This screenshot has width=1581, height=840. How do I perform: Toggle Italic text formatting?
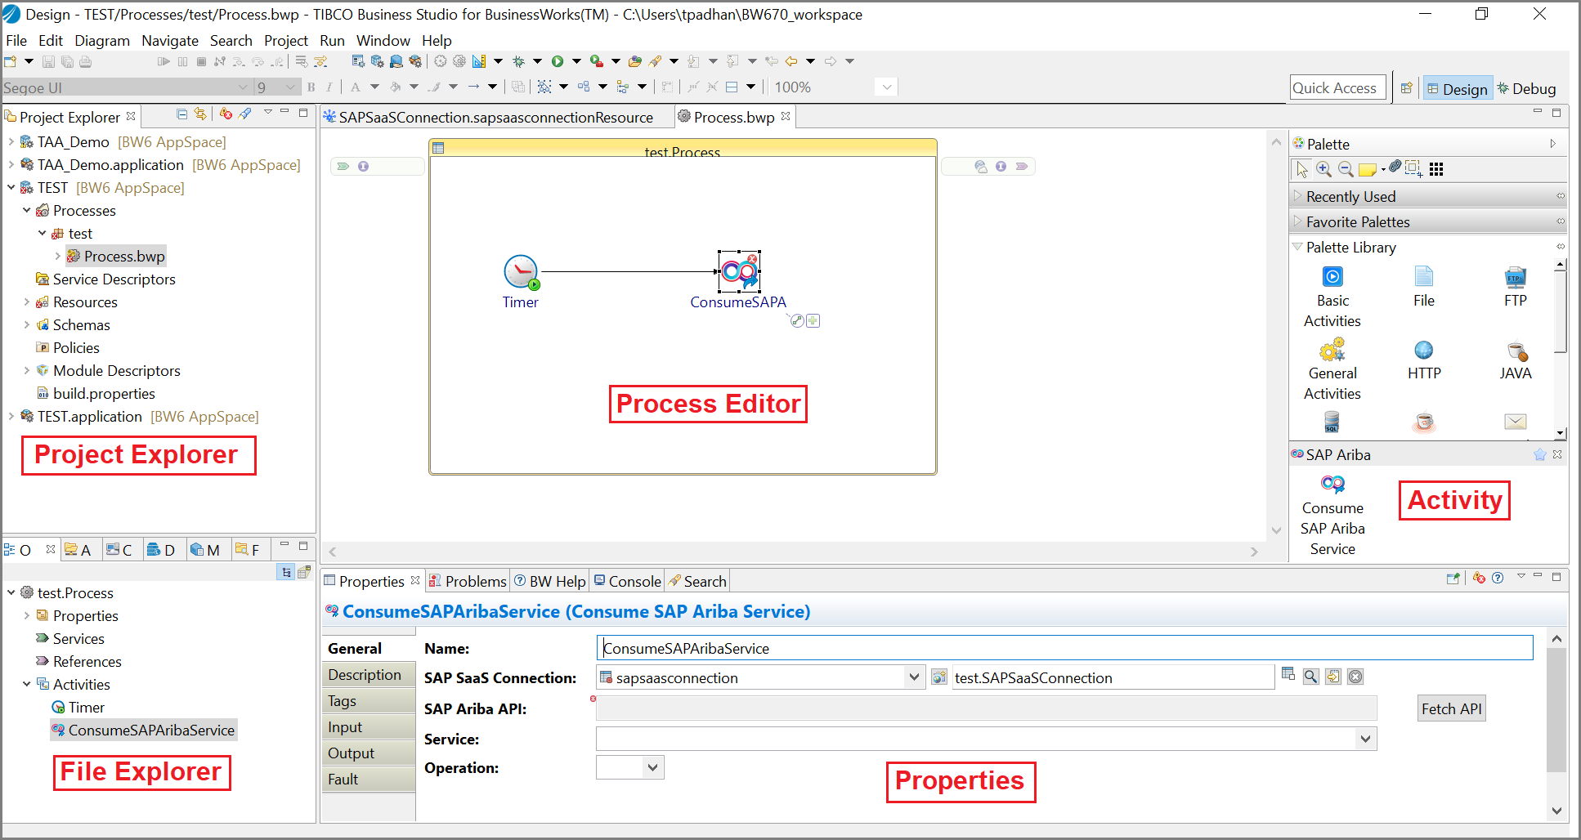pos(329,87)
